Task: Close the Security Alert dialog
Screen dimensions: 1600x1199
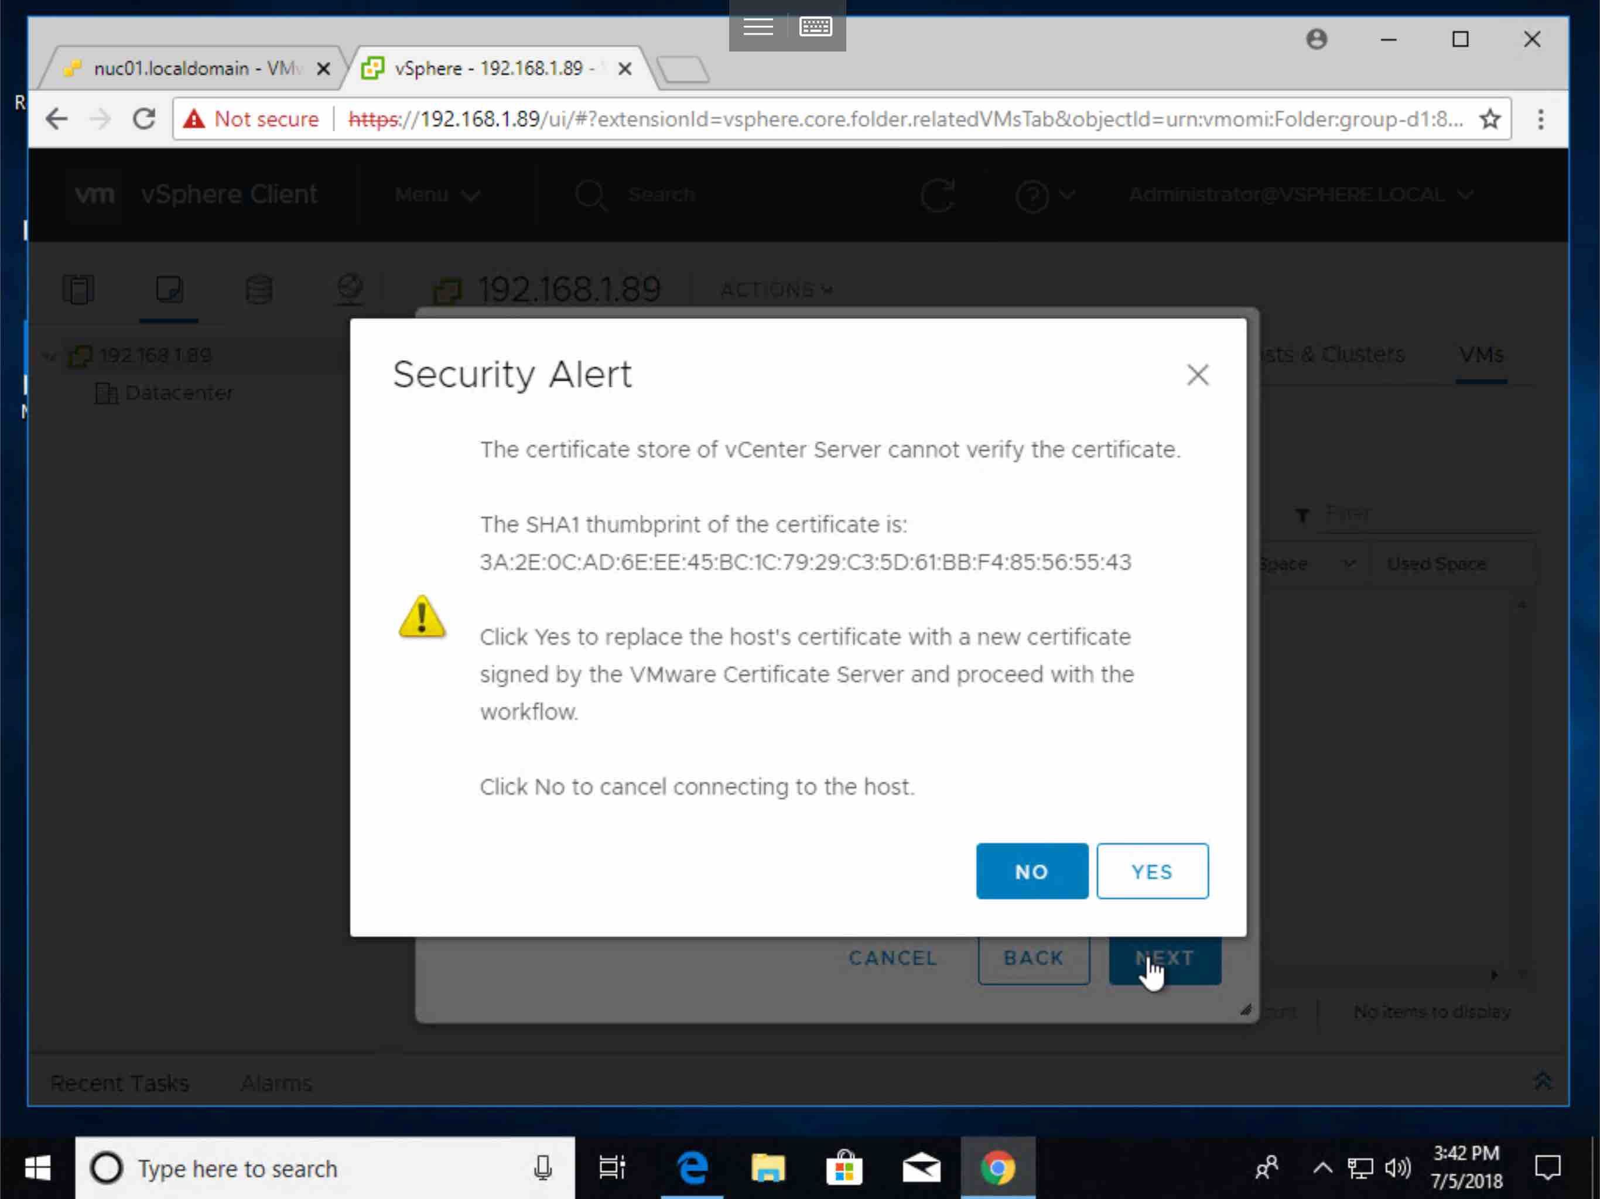Action: click(x=1198, y=375)
